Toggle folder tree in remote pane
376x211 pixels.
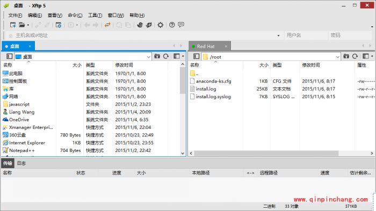coord(196,56)
